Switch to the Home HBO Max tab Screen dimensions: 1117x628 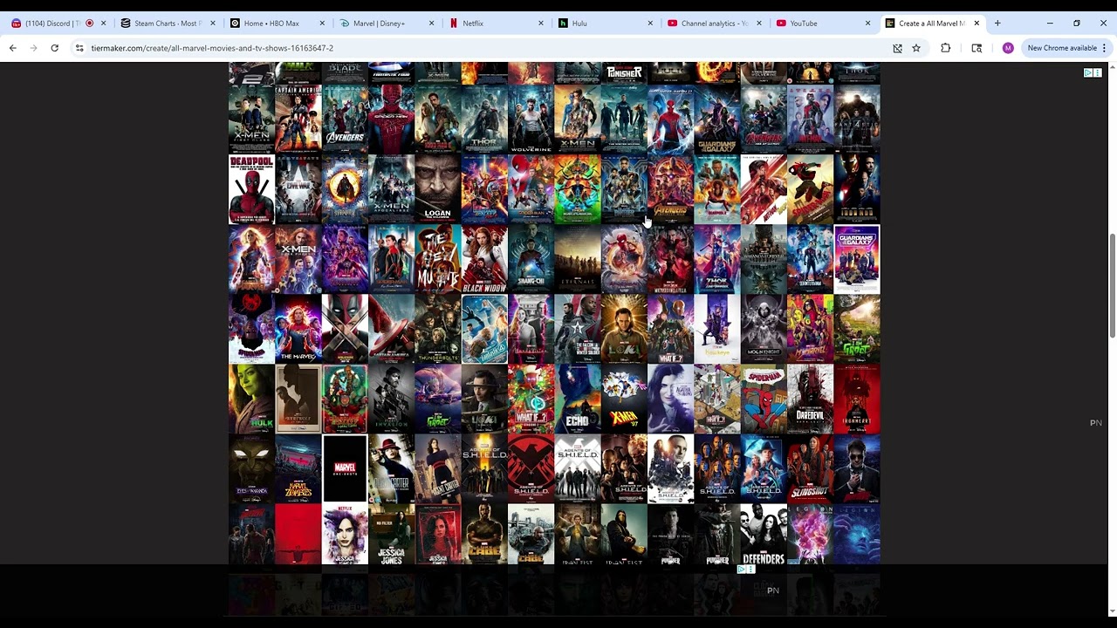point(277,24)
